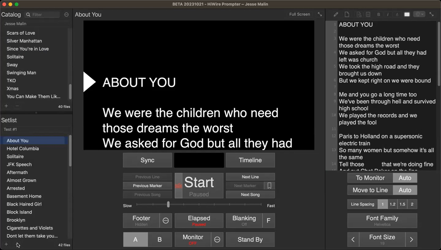Toggle Blanking on
Image resolution: width=441 pixels, height=250 pixels.
click(244, 221)
